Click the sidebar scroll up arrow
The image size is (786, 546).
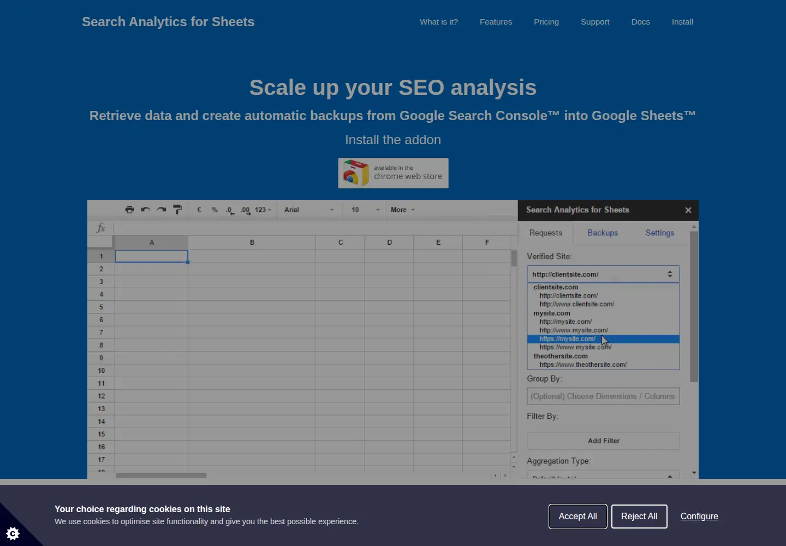pos(694,226)
